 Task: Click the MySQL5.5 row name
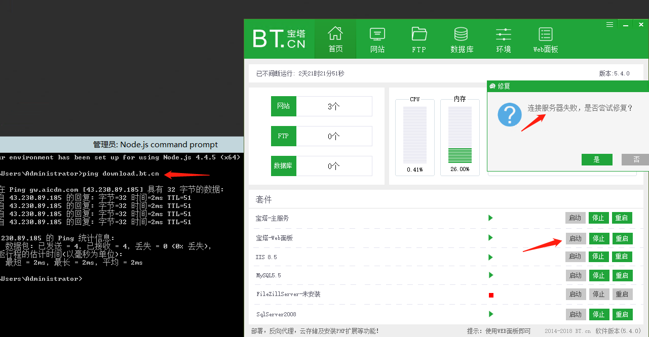pyautogui.click(x=269, y=275)
